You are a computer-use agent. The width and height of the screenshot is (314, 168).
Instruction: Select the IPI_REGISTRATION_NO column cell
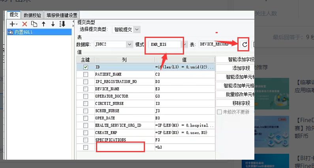124,81
